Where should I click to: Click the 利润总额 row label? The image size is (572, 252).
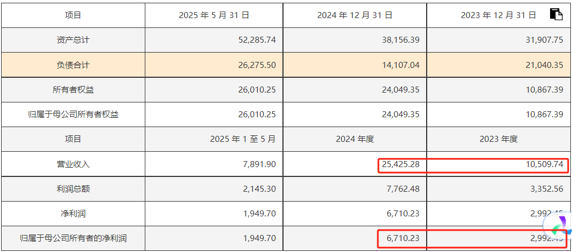tap(73, 188)
